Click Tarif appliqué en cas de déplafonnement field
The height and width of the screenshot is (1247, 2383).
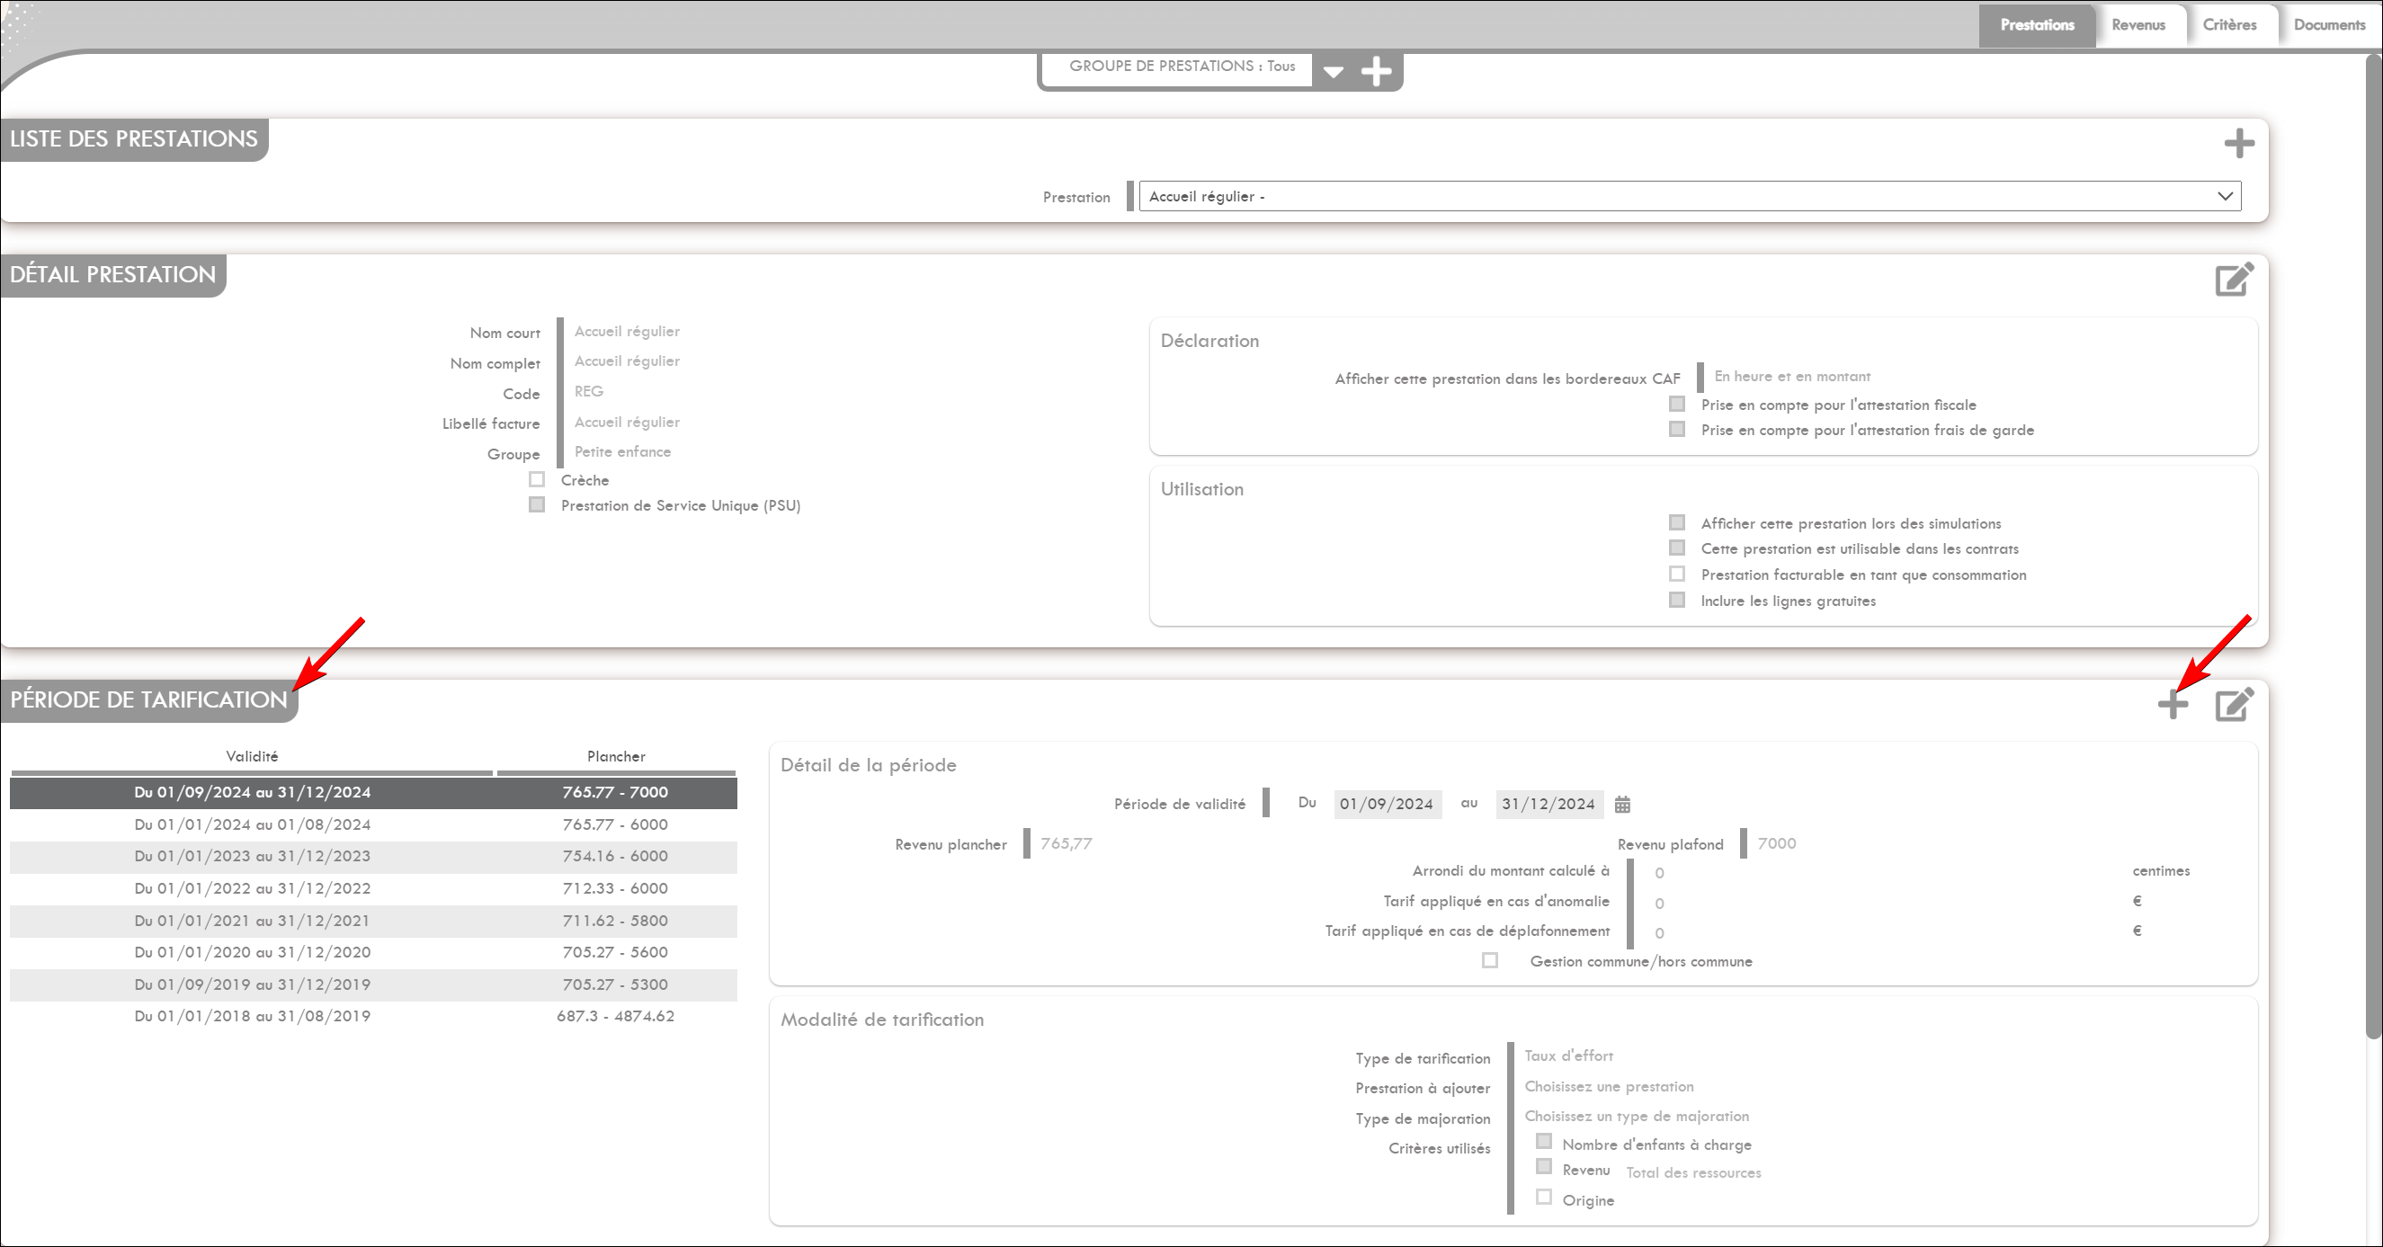pos(1661,933)
